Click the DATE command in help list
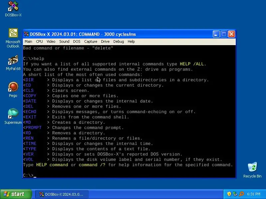266x199 pixels. [31, 101]
